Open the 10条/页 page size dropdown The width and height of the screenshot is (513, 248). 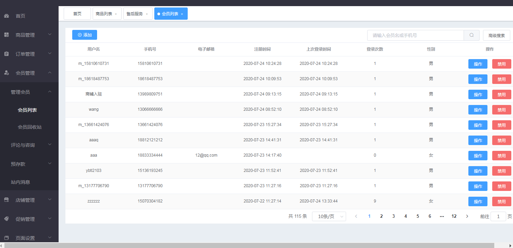[329, 216]
